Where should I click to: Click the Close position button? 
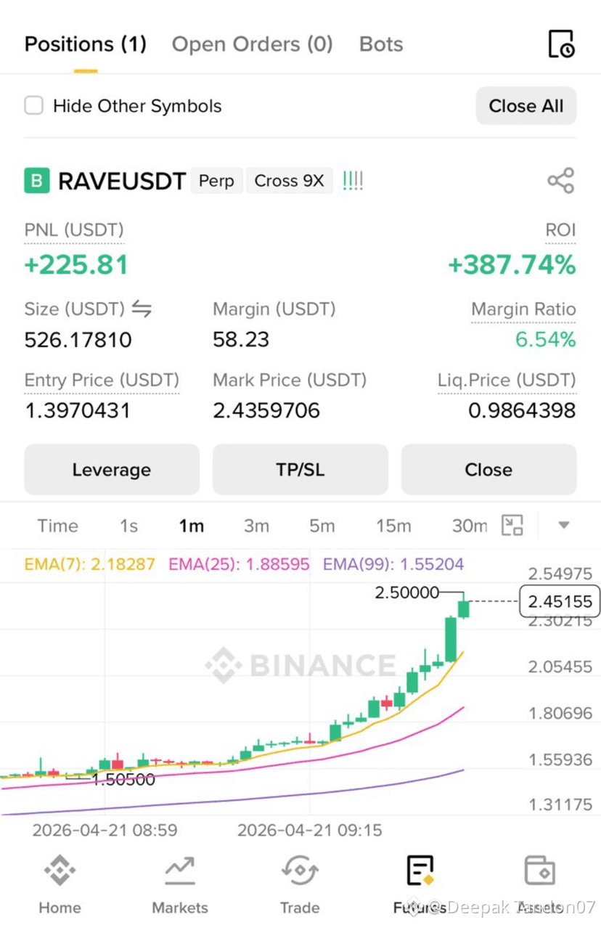[488, 470]
